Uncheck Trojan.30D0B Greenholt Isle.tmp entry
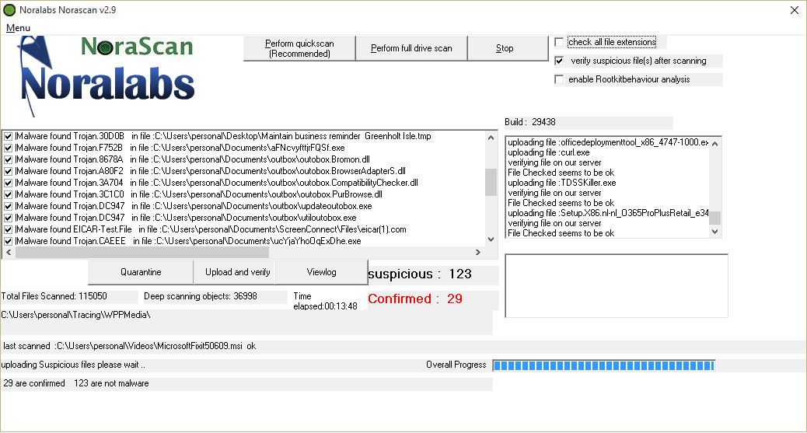This screenshot has height=433, width=807. point(9,137)
